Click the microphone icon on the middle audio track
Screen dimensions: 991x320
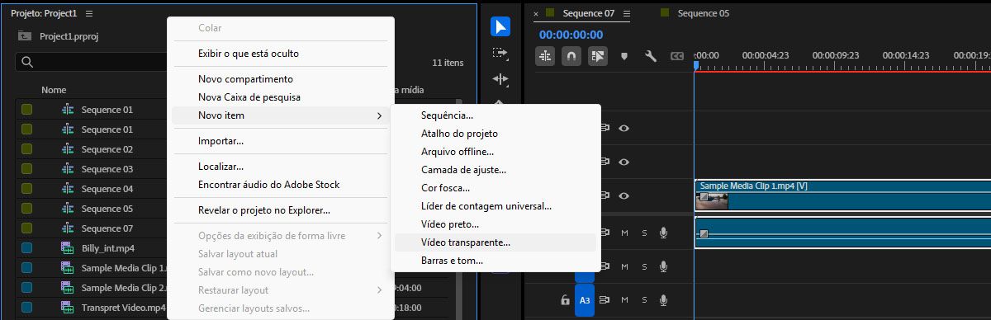pyautogui.click(x=663, y=266)
